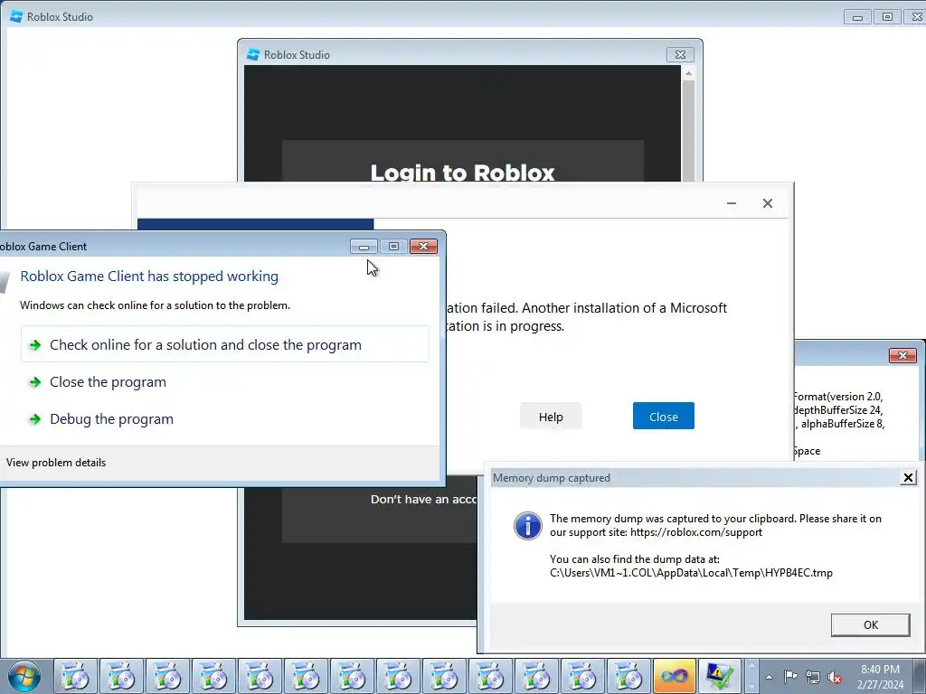Minimize the main Roblox Studio window
This screenshot has height=694, width=926.
click(857, 17)
